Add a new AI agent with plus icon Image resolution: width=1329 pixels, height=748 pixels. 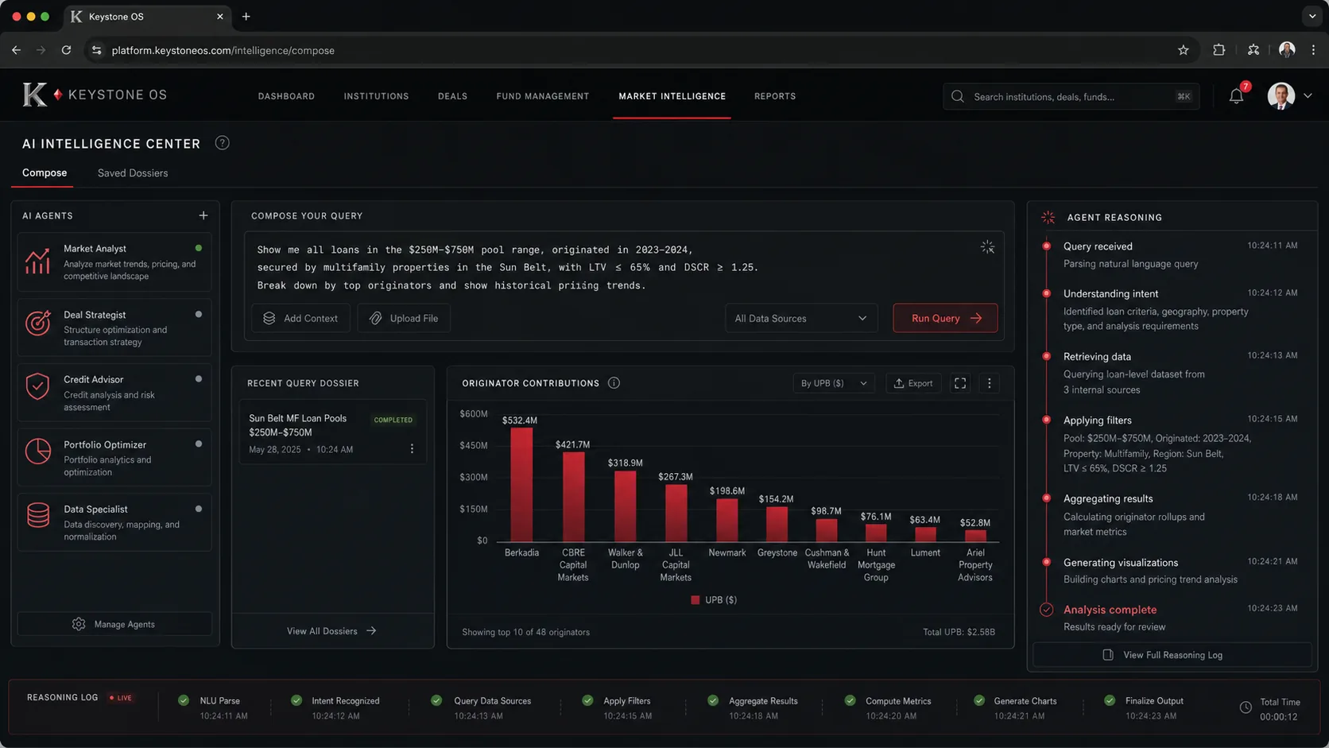point(203,215)
